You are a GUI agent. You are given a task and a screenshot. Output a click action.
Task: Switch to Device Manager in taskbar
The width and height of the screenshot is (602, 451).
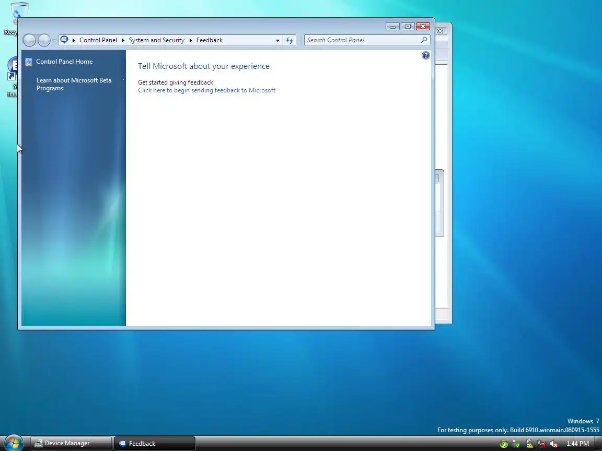tap(71, 443)
